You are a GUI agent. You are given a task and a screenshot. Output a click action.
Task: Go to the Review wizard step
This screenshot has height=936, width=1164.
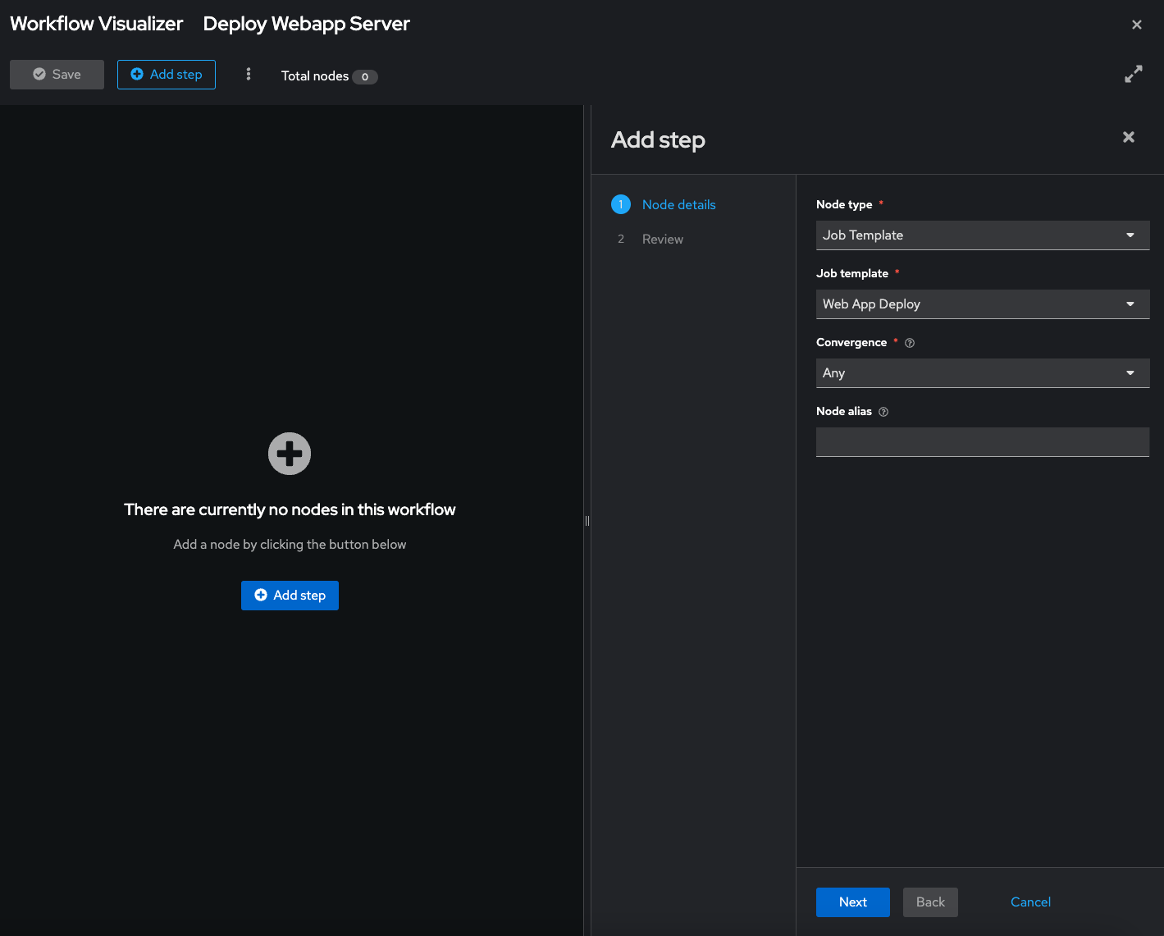pyautogui.click(x=662, y=240)
